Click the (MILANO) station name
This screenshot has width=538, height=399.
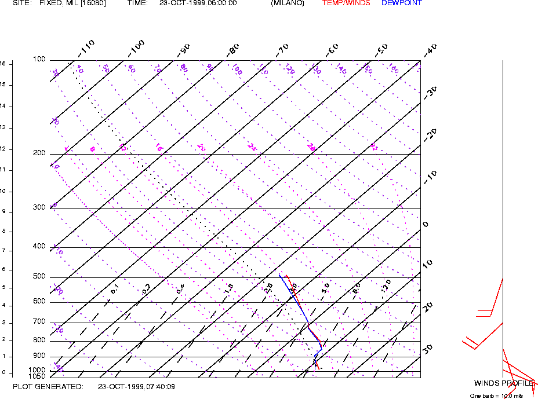[287, 3]
